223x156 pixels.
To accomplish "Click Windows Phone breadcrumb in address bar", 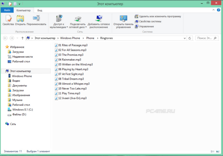I will pyautogui.click(x=70, y=38).
